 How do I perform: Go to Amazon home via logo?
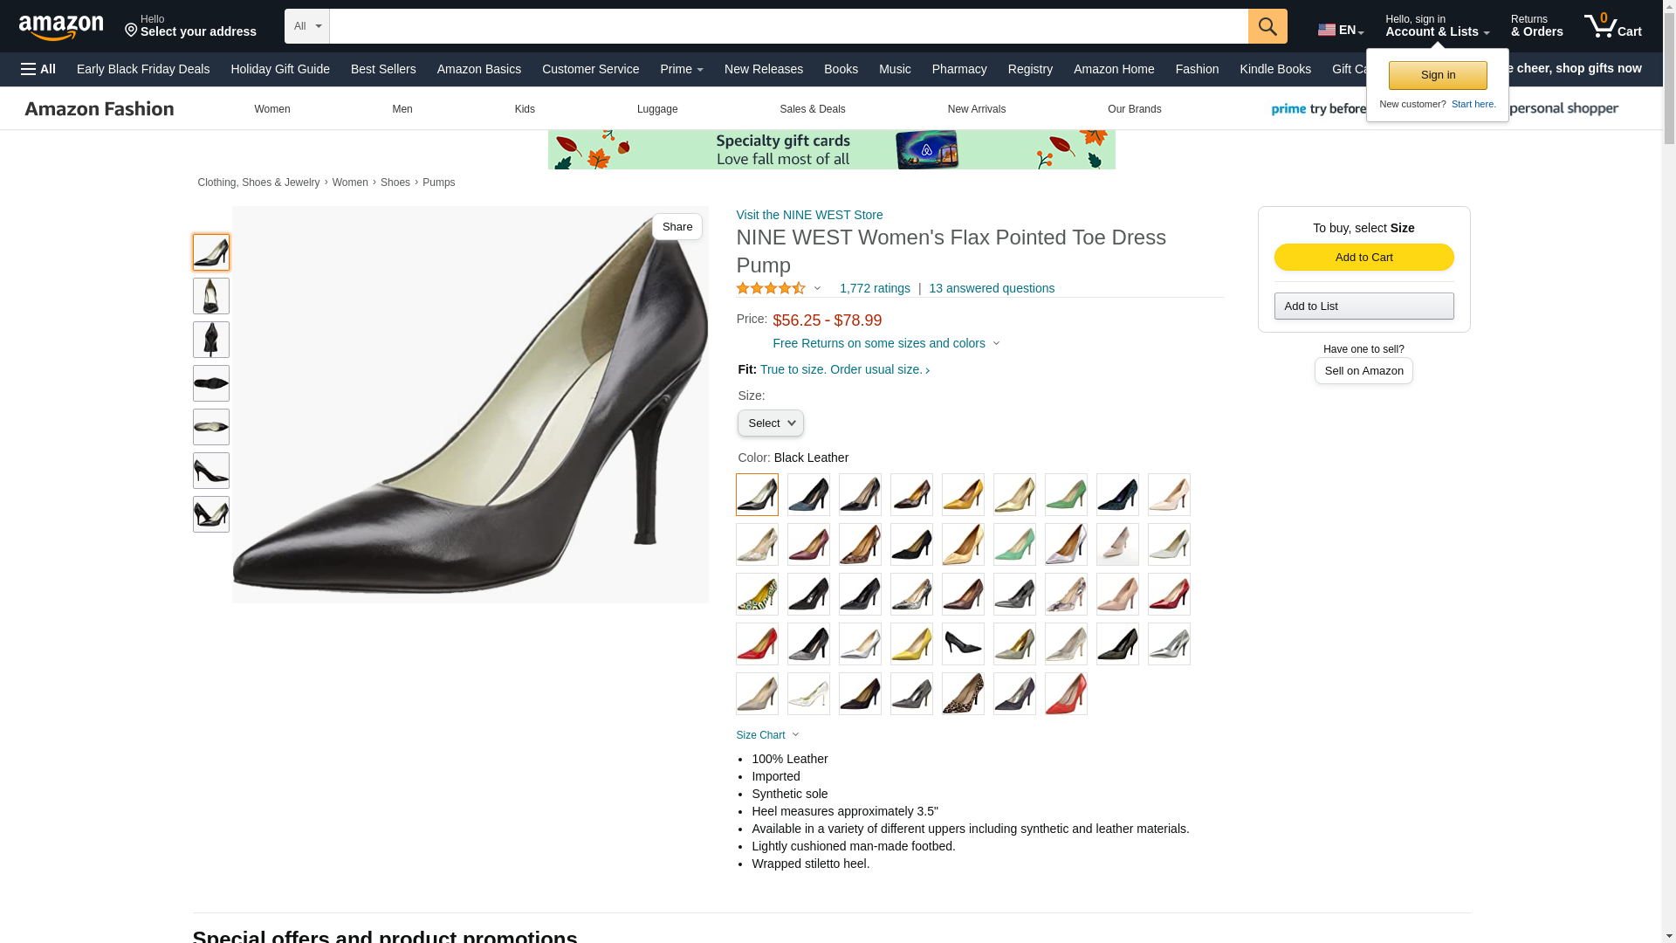pos(61,27)
